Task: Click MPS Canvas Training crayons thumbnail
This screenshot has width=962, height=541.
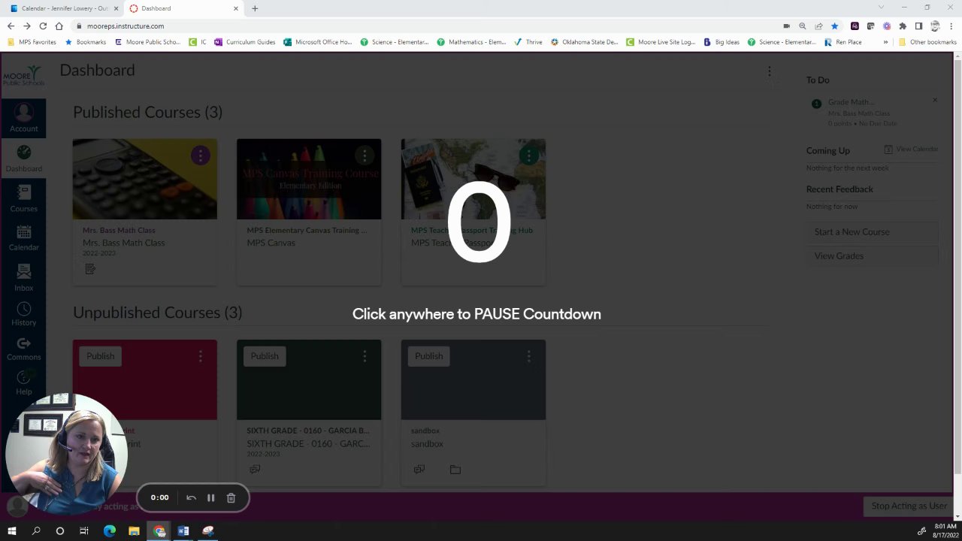Action: coord(309,179)
